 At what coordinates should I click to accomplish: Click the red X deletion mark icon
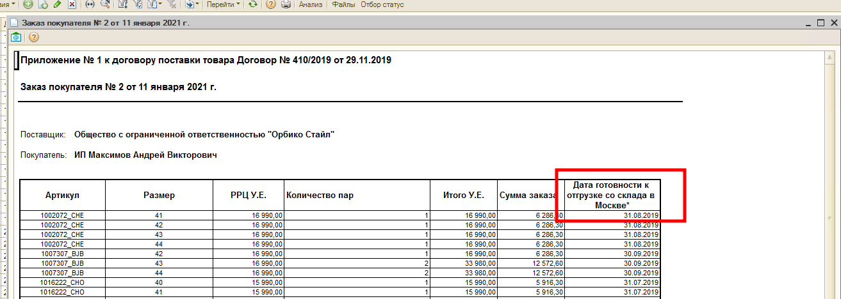[72, 4]
